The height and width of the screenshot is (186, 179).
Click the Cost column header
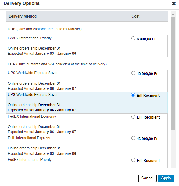pyautogui.click(x=136, y=16)
